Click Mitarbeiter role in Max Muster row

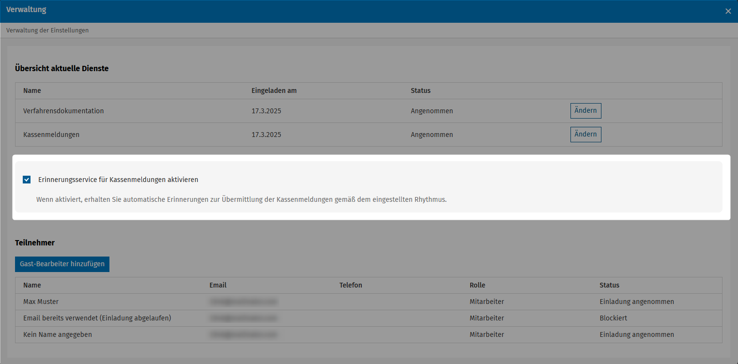[487, 302]
